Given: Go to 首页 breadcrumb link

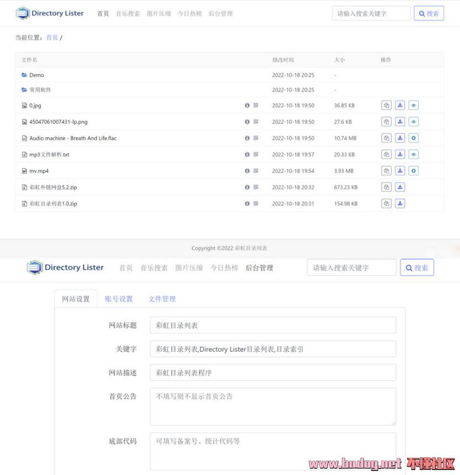Looking at the screenshot, I should pos(52,38).
